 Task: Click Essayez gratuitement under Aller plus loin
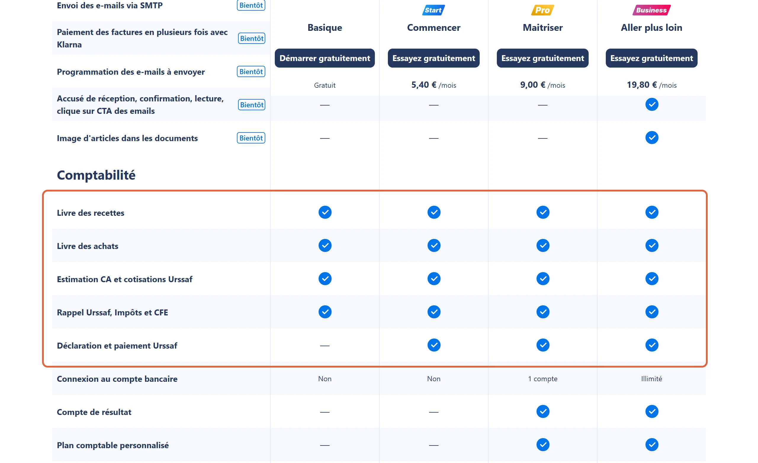coord(651,58)
